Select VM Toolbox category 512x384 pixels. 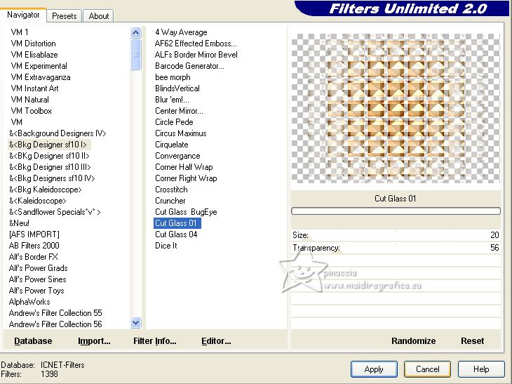[x=31, y=111]
